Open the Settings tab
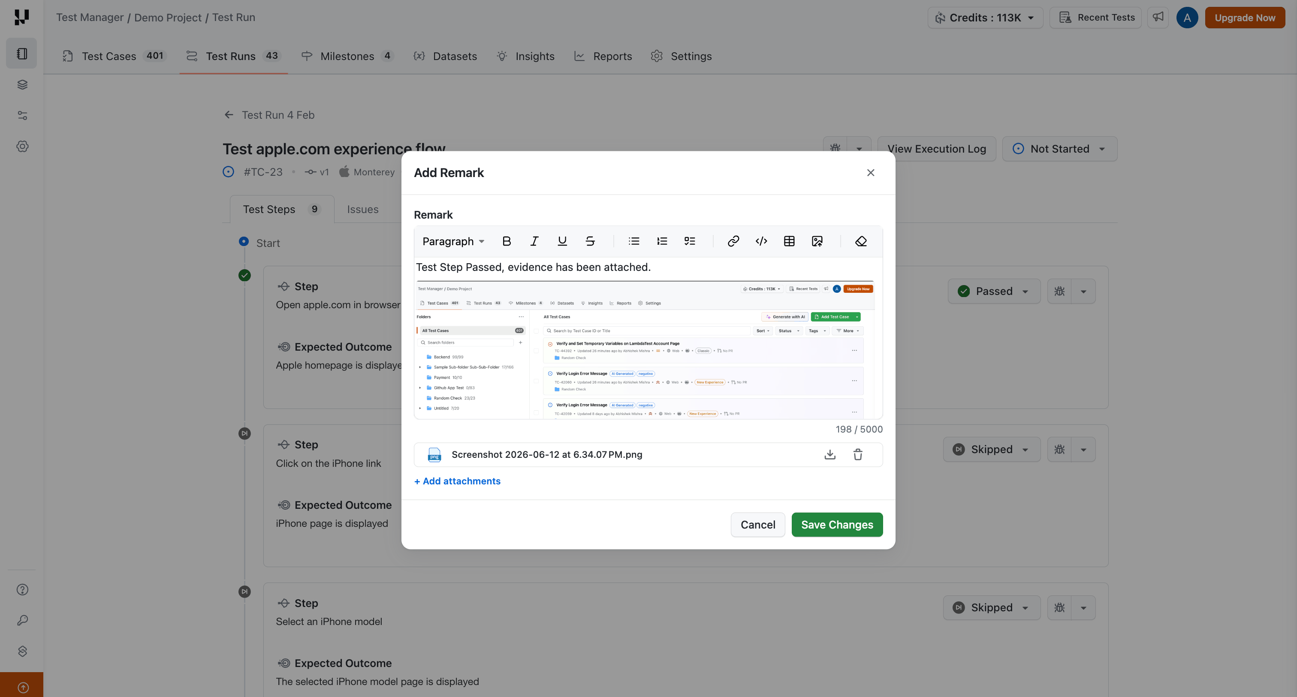 [681, 56]
